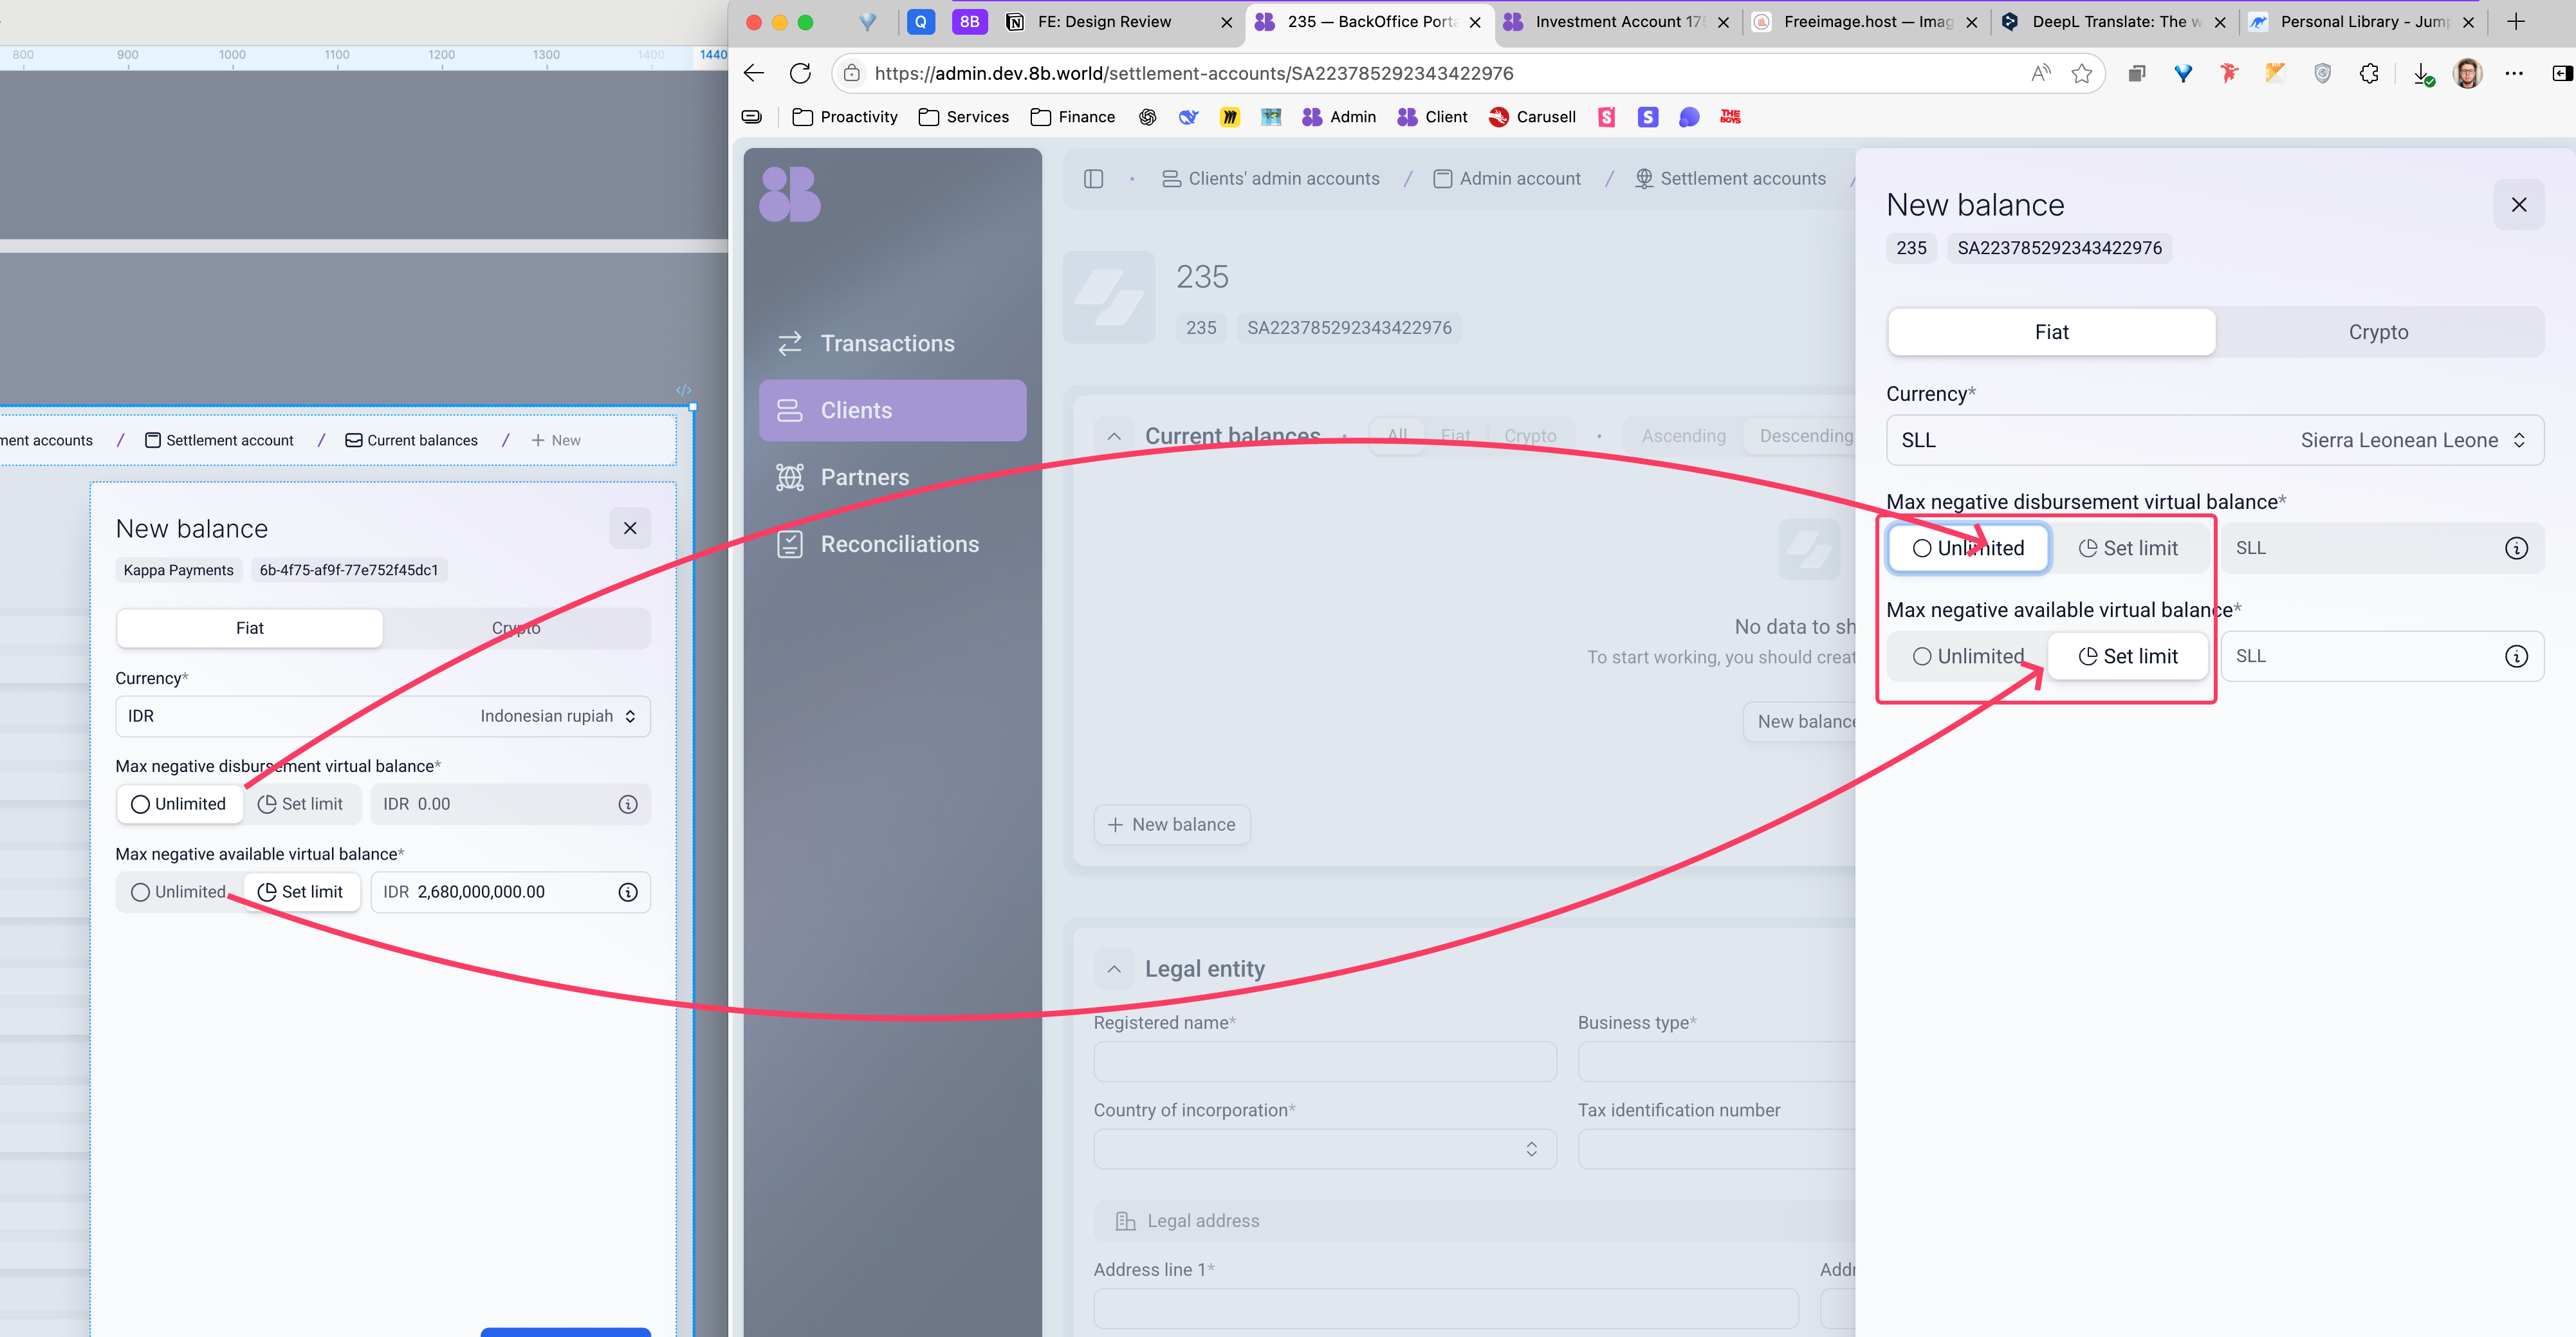Open the Country of incorporation dropdown

(1325, 1149)
